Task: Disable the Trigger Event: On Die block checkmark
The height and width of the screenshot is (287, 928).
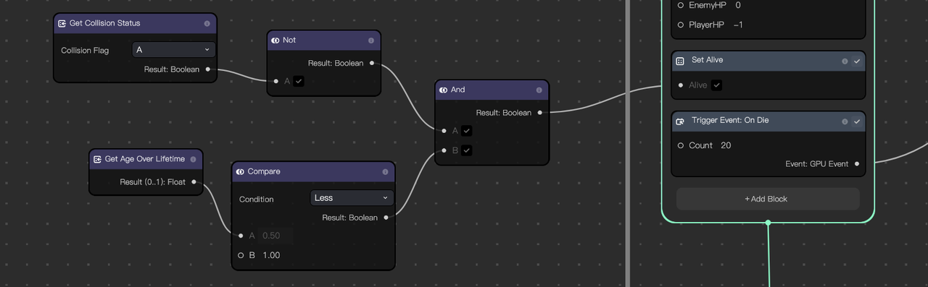Action: 857,121
